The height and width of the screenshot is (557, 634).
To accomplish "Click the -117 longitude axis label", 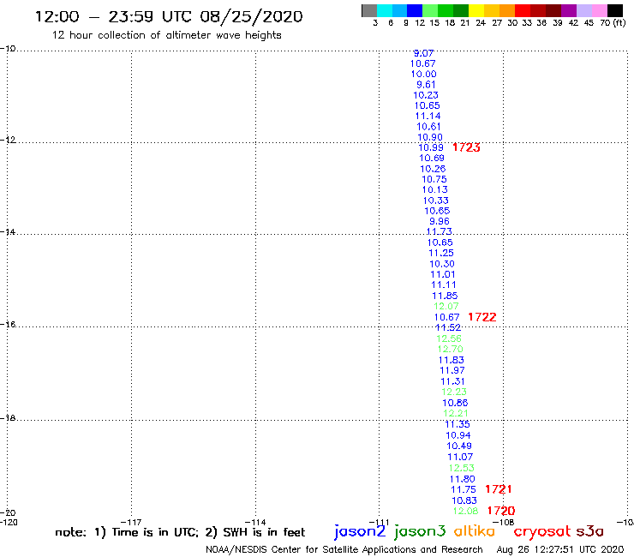I will point(131,522).
